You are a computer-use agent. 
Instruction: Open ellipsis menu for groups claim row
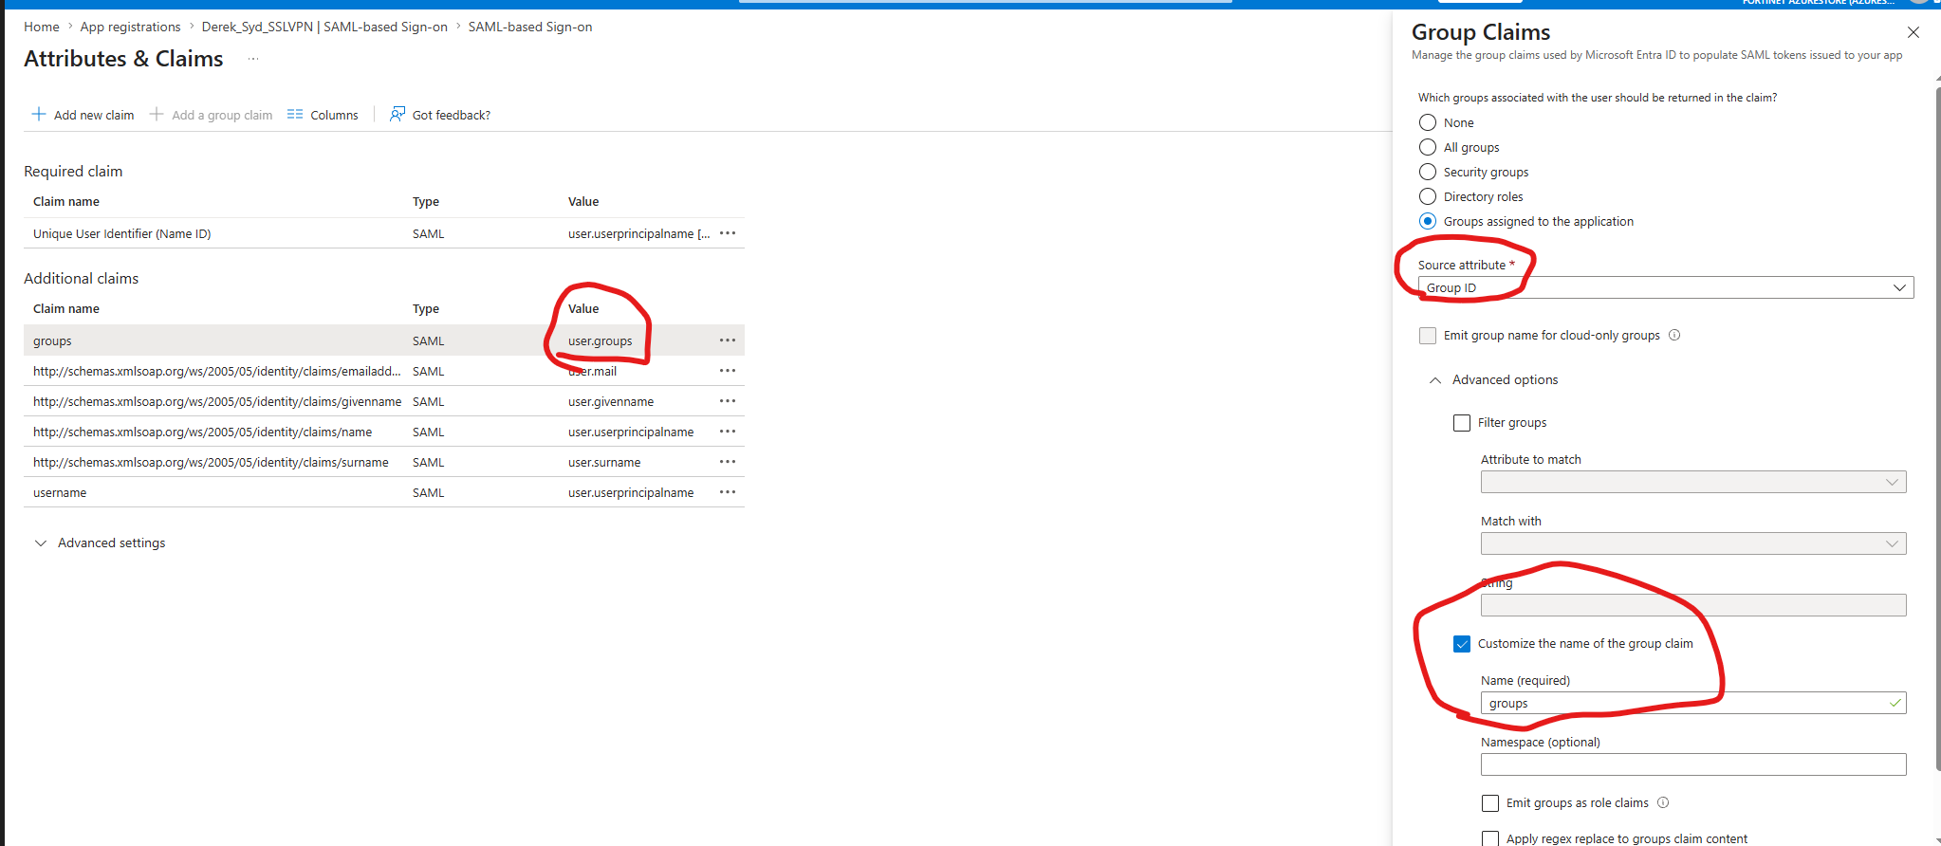pyautogui.click(x=728, y=340)
